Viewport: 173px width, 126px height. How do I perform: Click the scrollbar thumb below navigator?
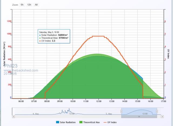(139, 117)
